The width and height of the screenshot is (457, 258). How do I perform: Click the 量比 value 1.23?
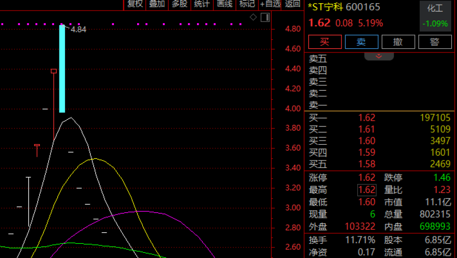442,190
